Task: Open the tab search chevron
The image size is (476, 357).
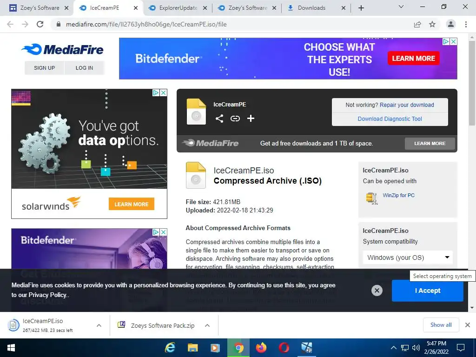Action: coord(401,7)
